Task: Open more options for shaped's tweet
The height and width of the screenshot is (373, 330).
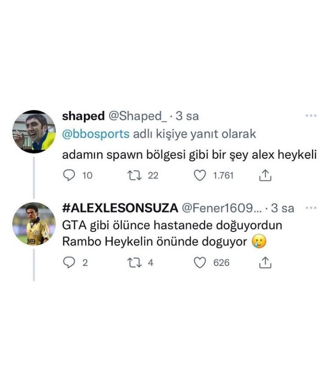Action: 311,116
